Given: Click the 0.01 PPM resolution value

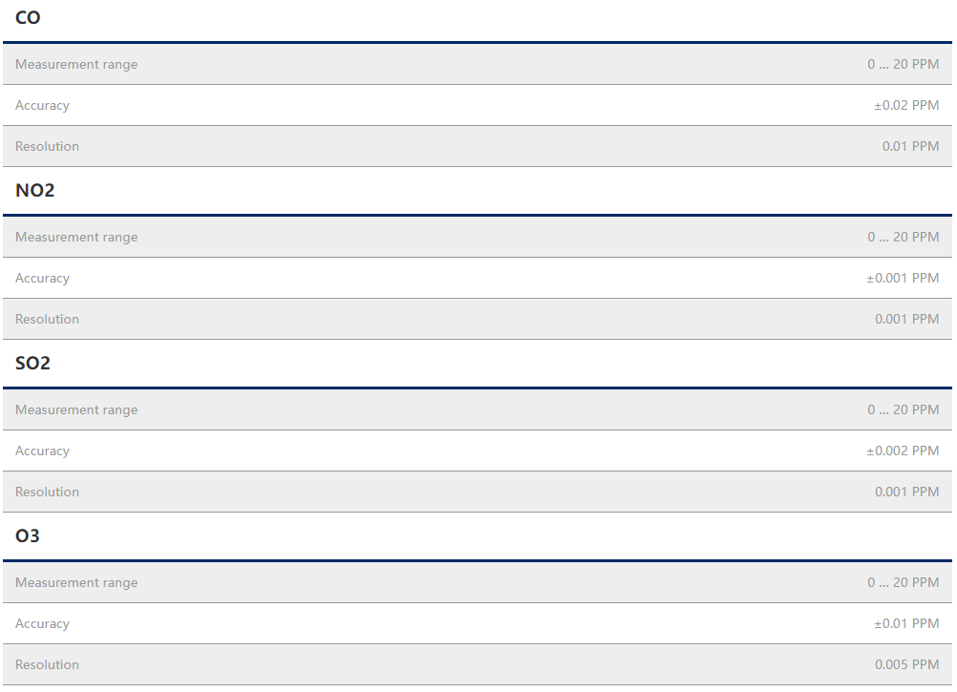Looking at the screenshot, I should click(910, 147).
